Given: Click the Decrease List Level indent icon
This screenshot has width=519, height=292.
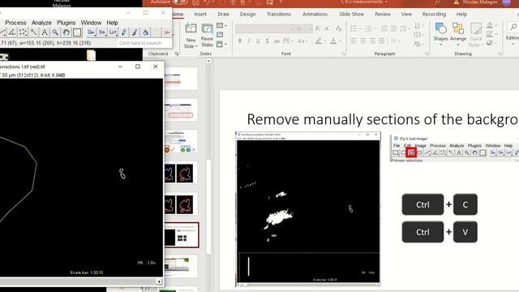Looking at the screenshot, I should coord(384,29).
